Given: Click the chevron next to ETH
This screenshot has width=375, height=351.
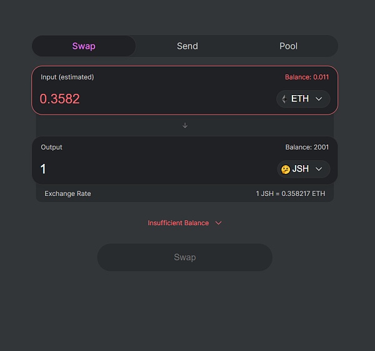Looking at the screenshot, I should point(319,99).
